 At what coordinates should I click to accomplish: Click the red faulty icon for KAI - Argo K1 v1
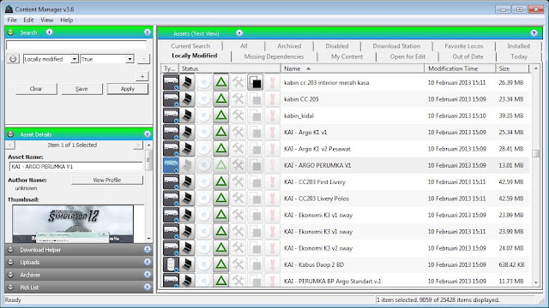click(272, 133)
